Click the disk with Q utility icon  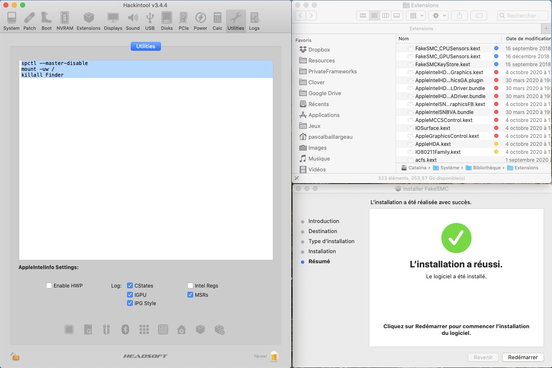pyautogui.click(x=88, y=329)
